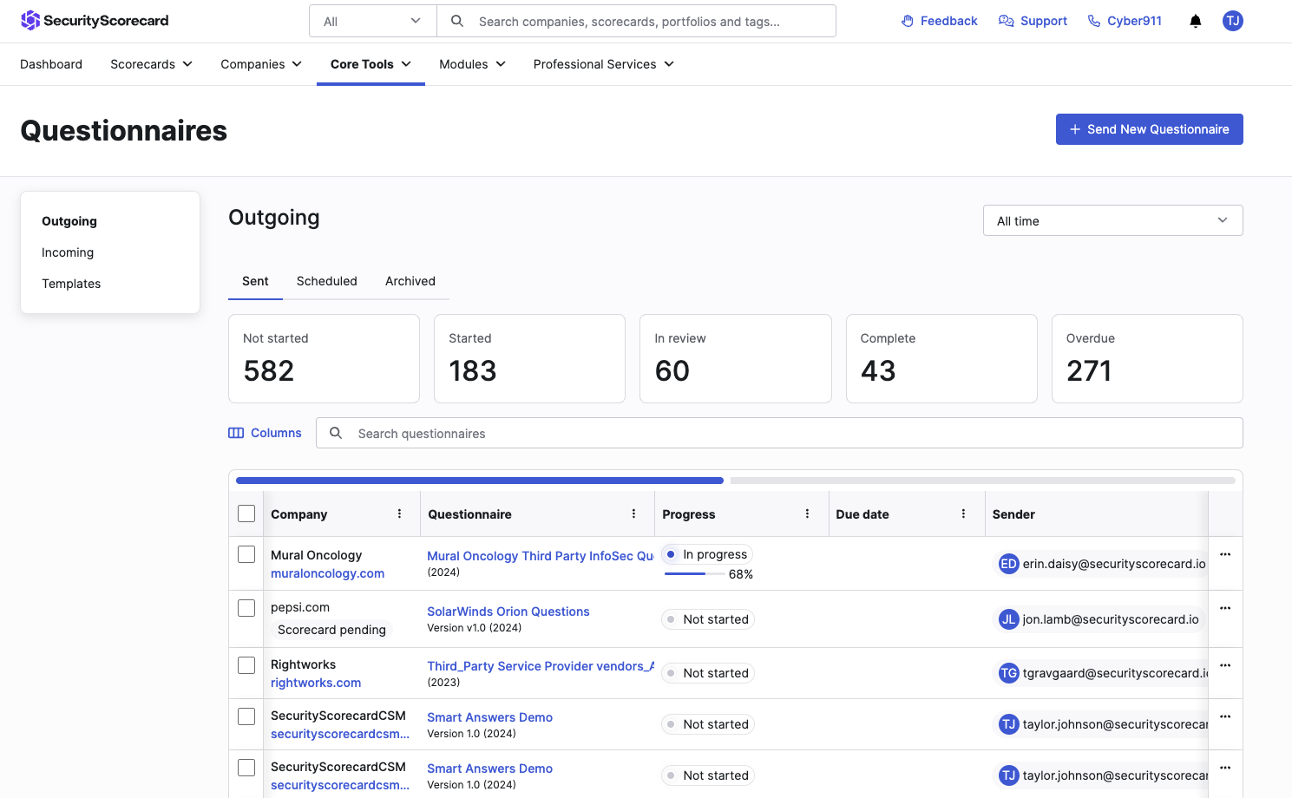Open rightworks.com link

pyautogui.click(x=316, y=683)
